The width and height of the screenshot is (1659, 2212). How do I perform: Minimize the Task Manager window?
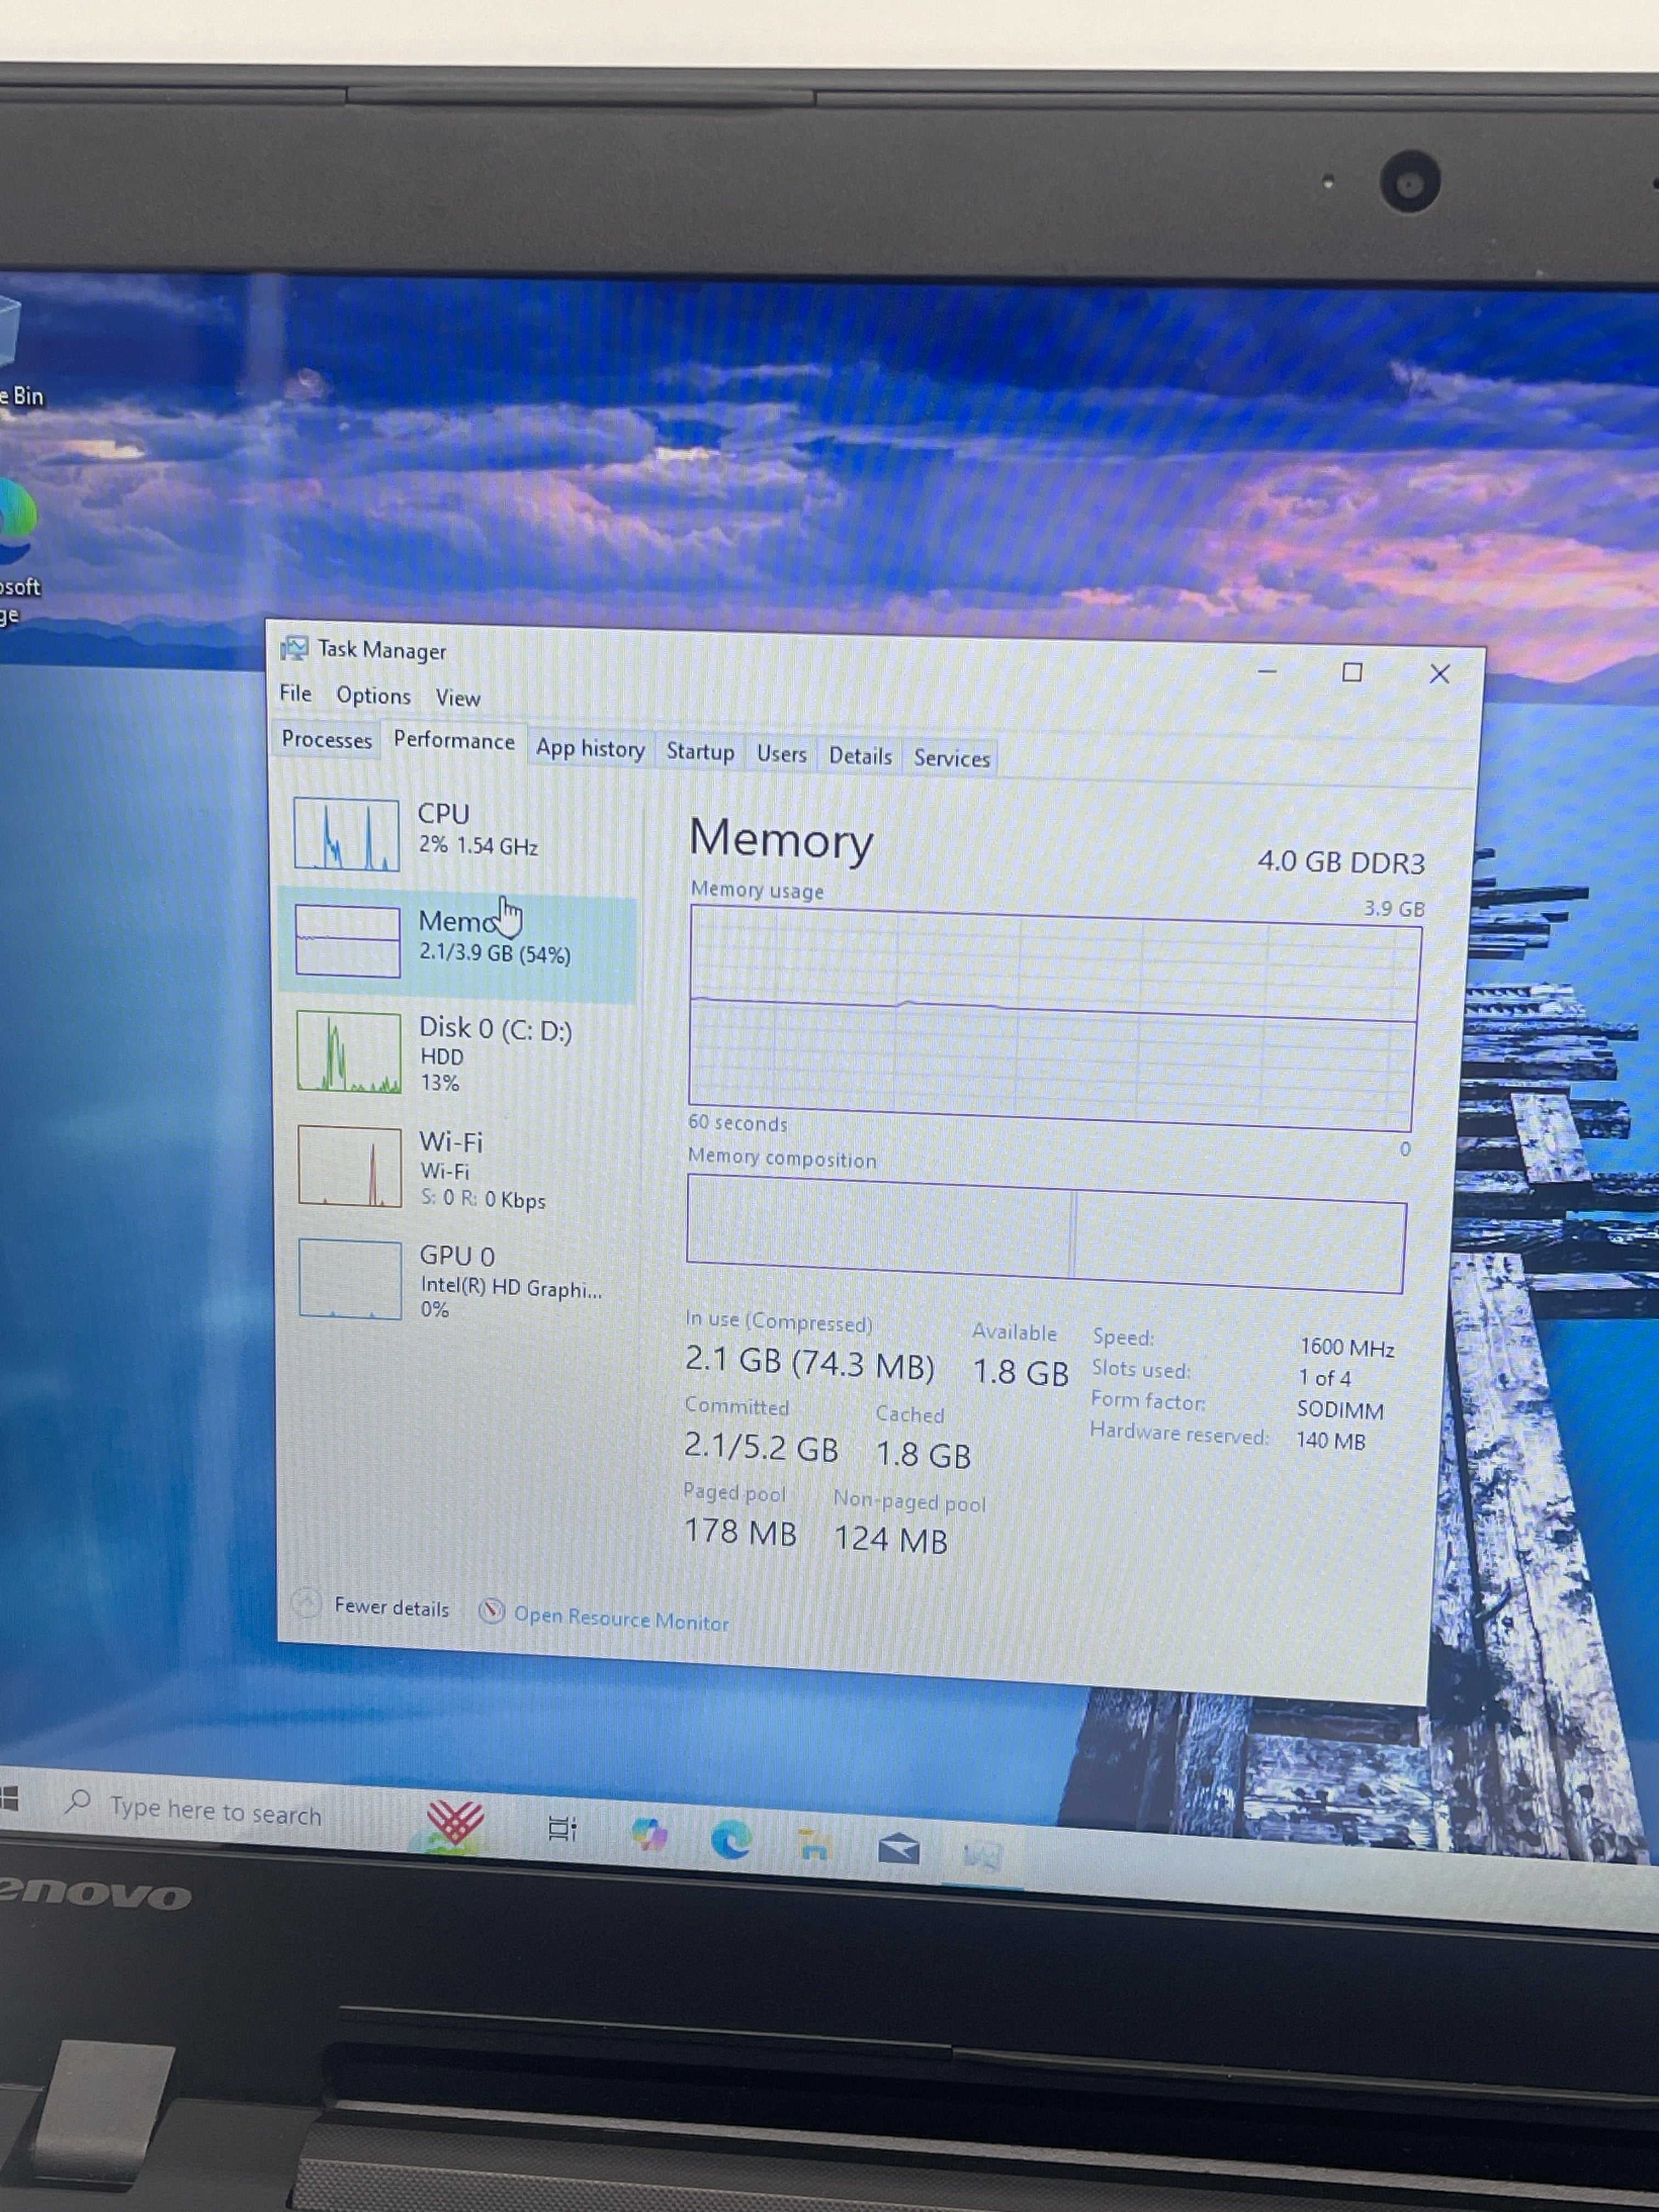click(1267, 671)
